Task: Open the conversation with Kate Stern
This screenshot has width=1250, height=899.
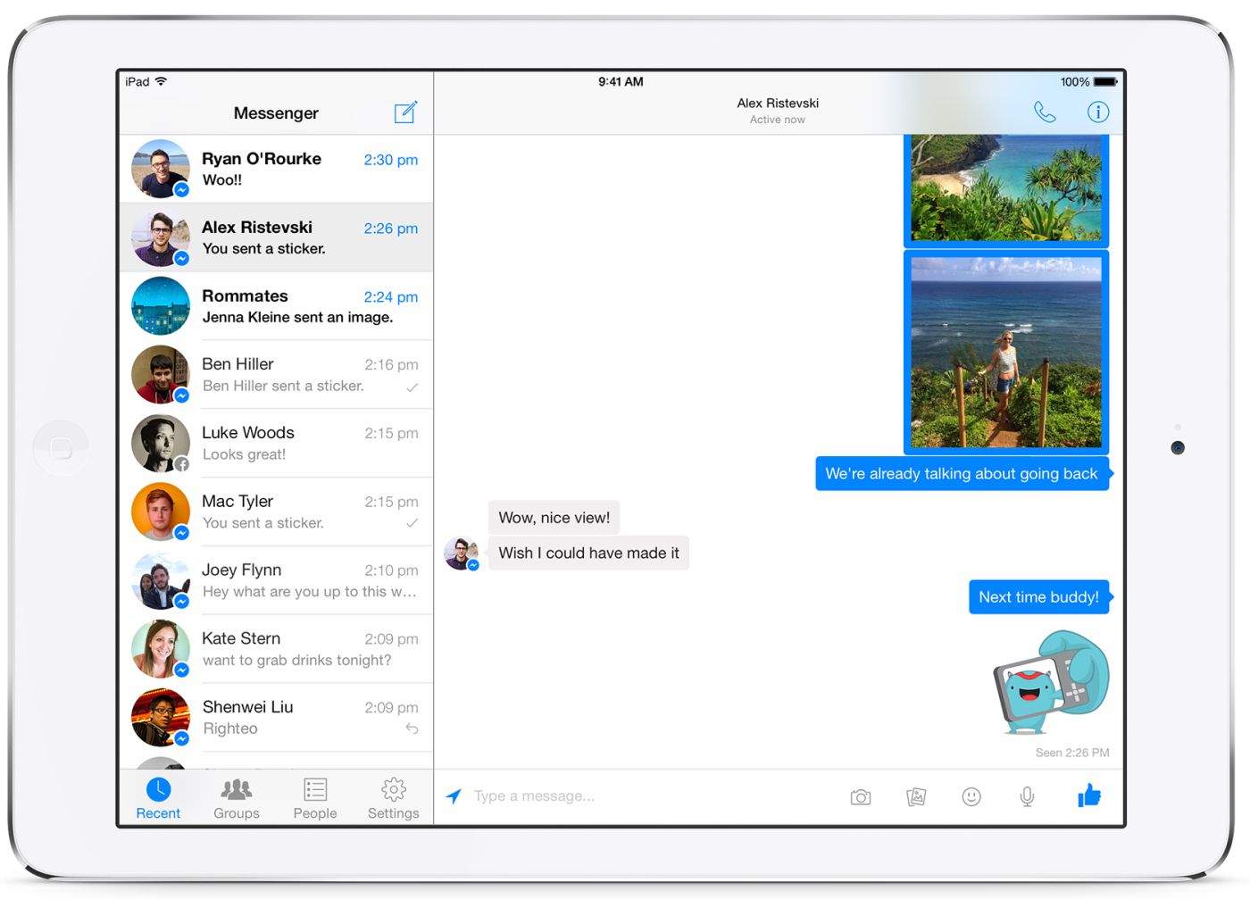Action: pyautogui.click(x=277, y=649)
